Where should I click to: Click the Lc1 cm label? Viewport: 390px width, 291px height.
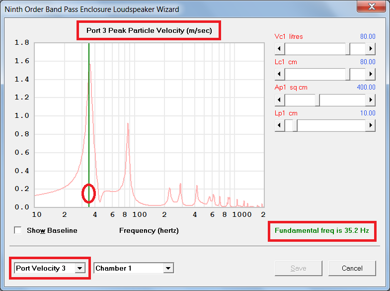pyautogui.click(x=286, y=62)
